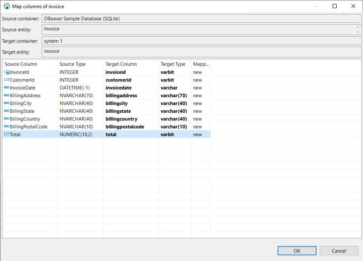The height and width of the screenshot is (261, 363).
Task: Click the ABC icon next to BillingPostalCode
Action: coord(6,126)
